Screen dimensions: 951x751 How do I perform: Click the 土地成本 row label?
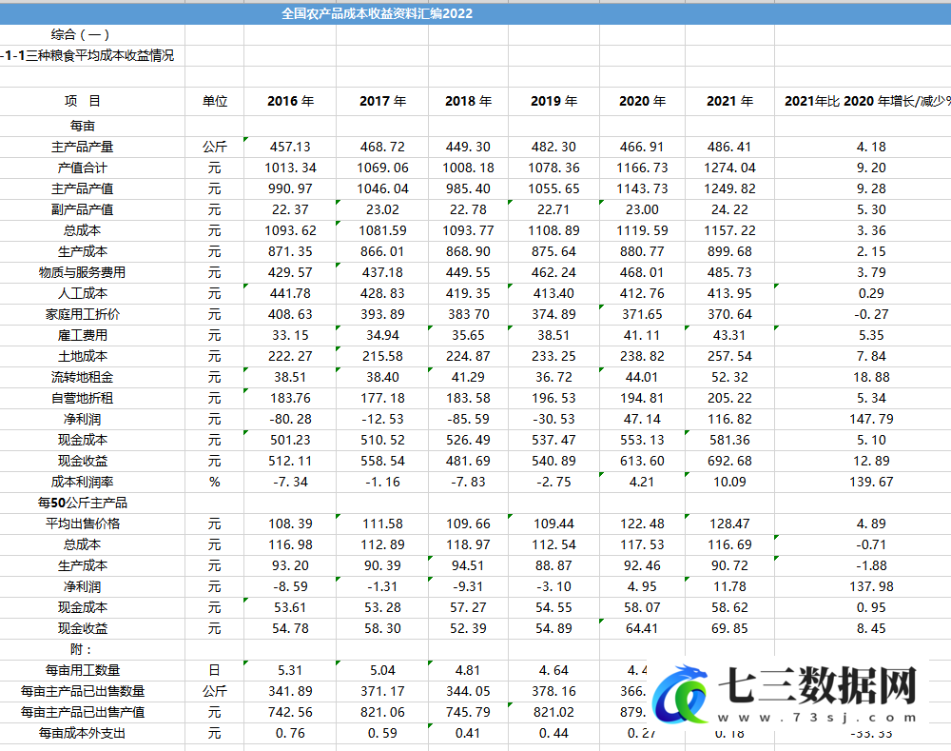83,356
